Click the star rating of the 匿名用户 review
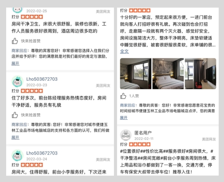 140,145
